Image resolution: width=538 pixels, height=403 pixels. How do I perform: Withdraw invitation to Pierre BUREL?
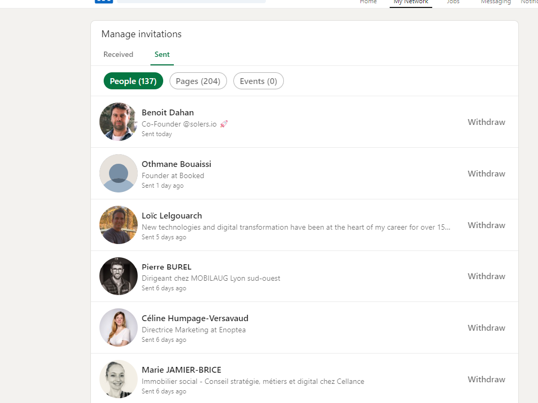pos(486,276)
